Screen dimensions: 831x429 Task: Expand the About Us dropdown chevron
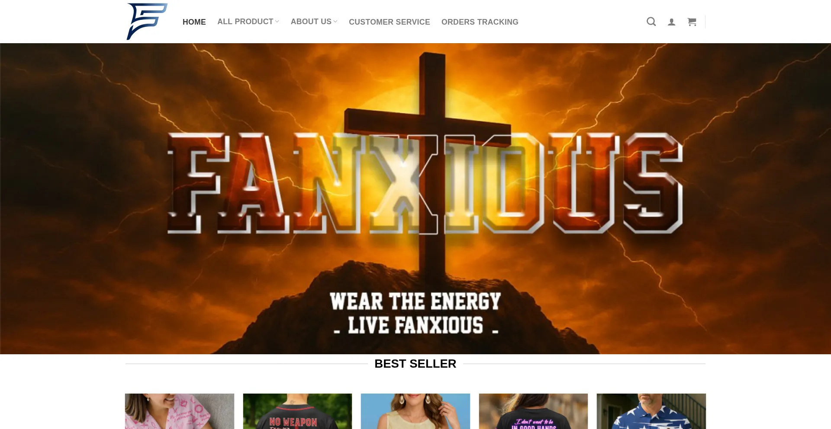point(335,22)
